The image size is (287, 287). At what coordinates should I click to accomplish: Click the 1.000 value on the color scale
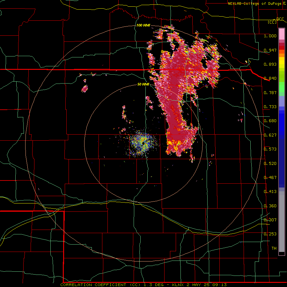(x=270, y=36)
